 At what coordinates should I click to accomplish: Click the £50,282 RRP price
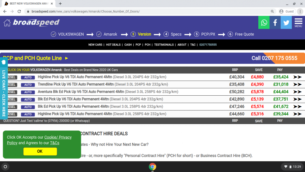237,92
